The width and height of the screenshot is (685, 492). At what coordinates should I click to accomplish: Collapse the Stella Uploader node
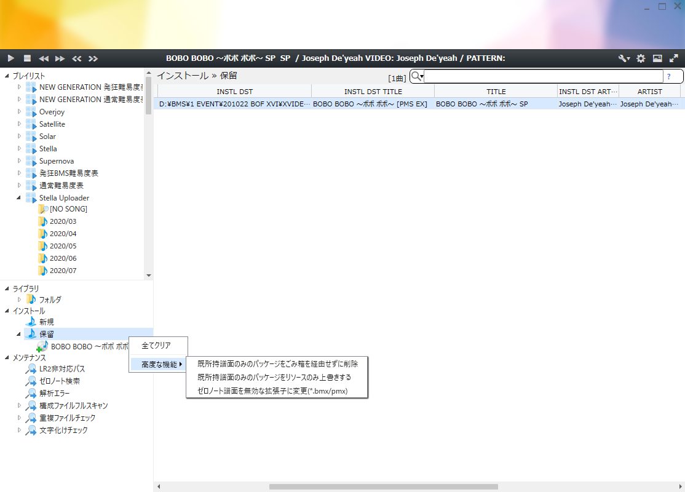point(19,197)
